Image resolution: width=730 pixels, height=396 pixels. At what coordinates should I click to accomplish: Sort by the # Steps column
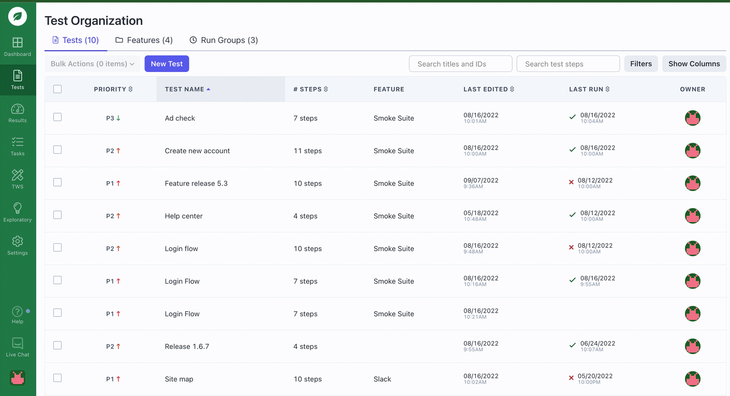(x=310, y=89)
